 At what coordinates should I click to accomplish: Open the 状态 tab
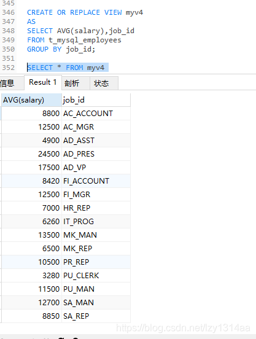pos(104,84)
